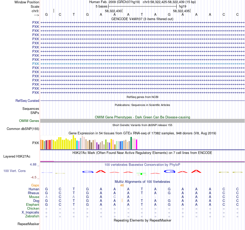Screen dimensions: 245x230
Task: Click the Gaps row label
Action: (35, 185)
